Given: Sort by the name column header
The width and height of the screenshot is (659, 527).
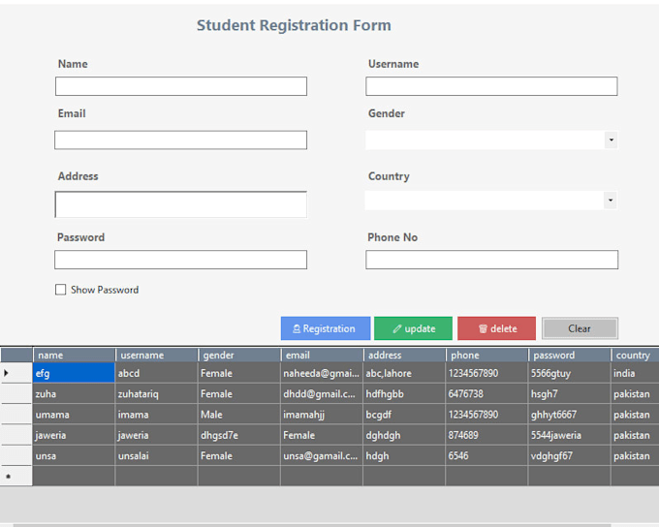Looking at the screenshot, I should [x=74, y=356].
